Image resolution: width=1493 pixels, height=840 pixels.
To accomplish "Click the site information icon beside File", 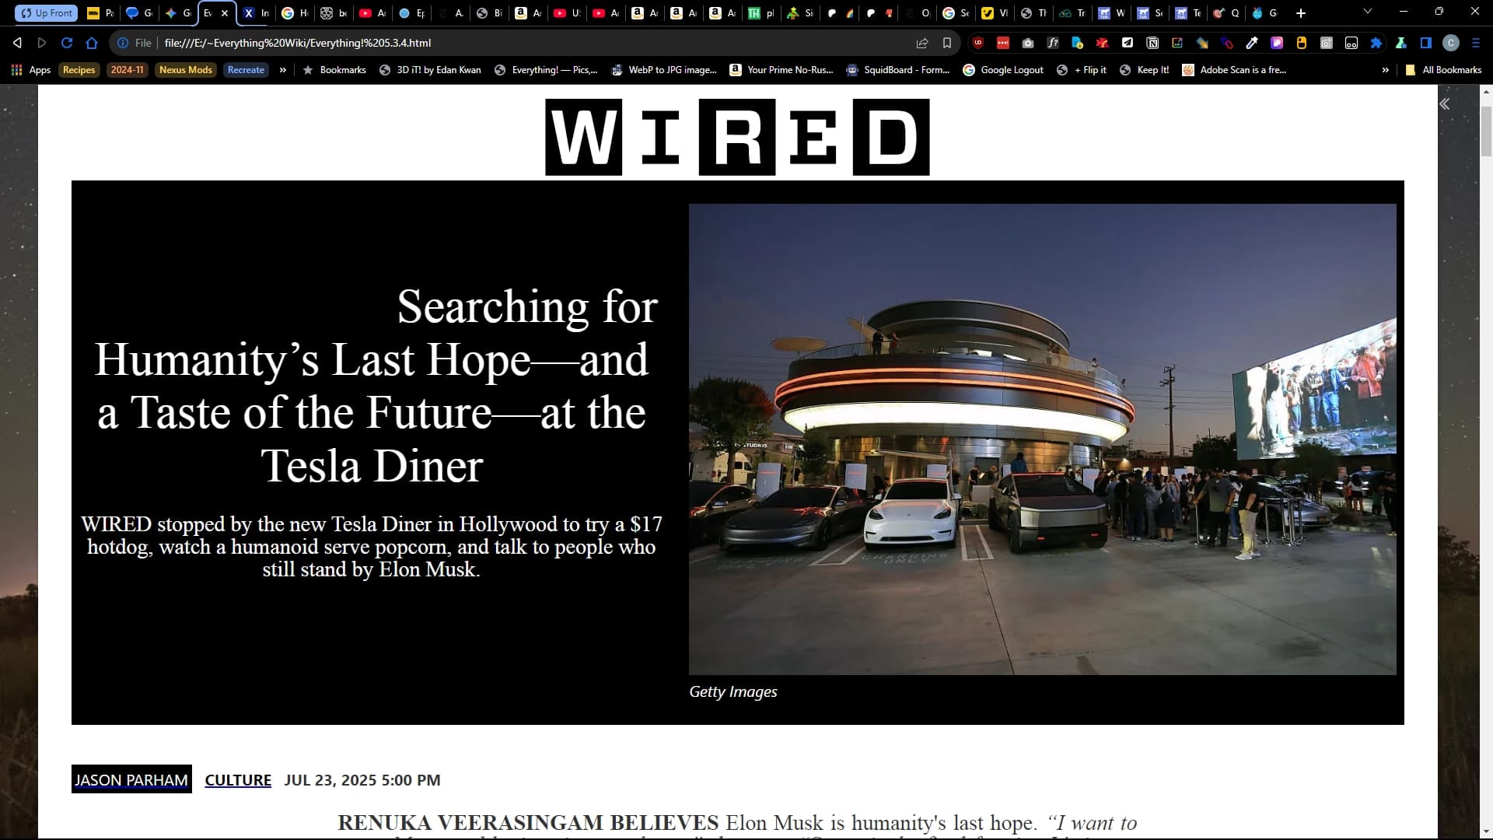I will [123, 43].
